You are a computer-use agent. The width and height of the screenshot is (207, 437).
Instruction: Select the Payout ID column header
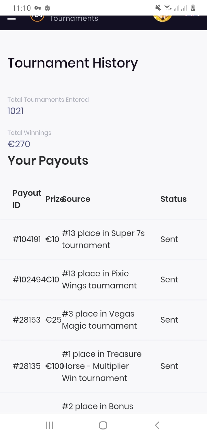27,199
